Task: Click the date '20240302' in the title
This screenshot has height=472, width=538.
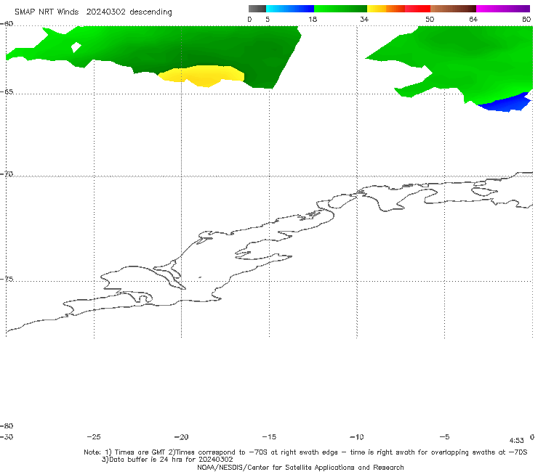Action: tap(105, 12)
